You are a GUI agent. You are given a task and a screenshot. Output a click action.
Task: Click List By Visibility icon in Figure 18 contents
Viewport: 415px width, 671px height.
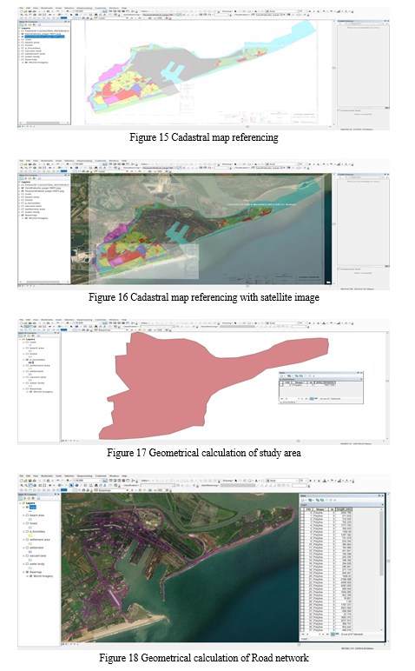coord(29,498)
